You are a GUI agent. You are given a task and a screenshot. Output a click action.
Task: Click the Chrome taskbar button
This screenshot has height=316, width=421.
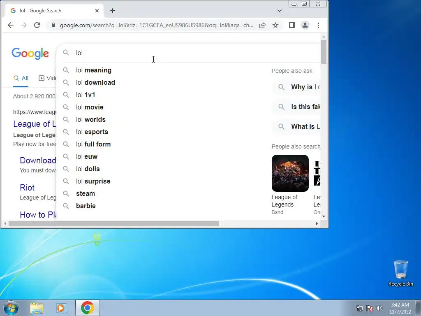(x=88, y=308)
